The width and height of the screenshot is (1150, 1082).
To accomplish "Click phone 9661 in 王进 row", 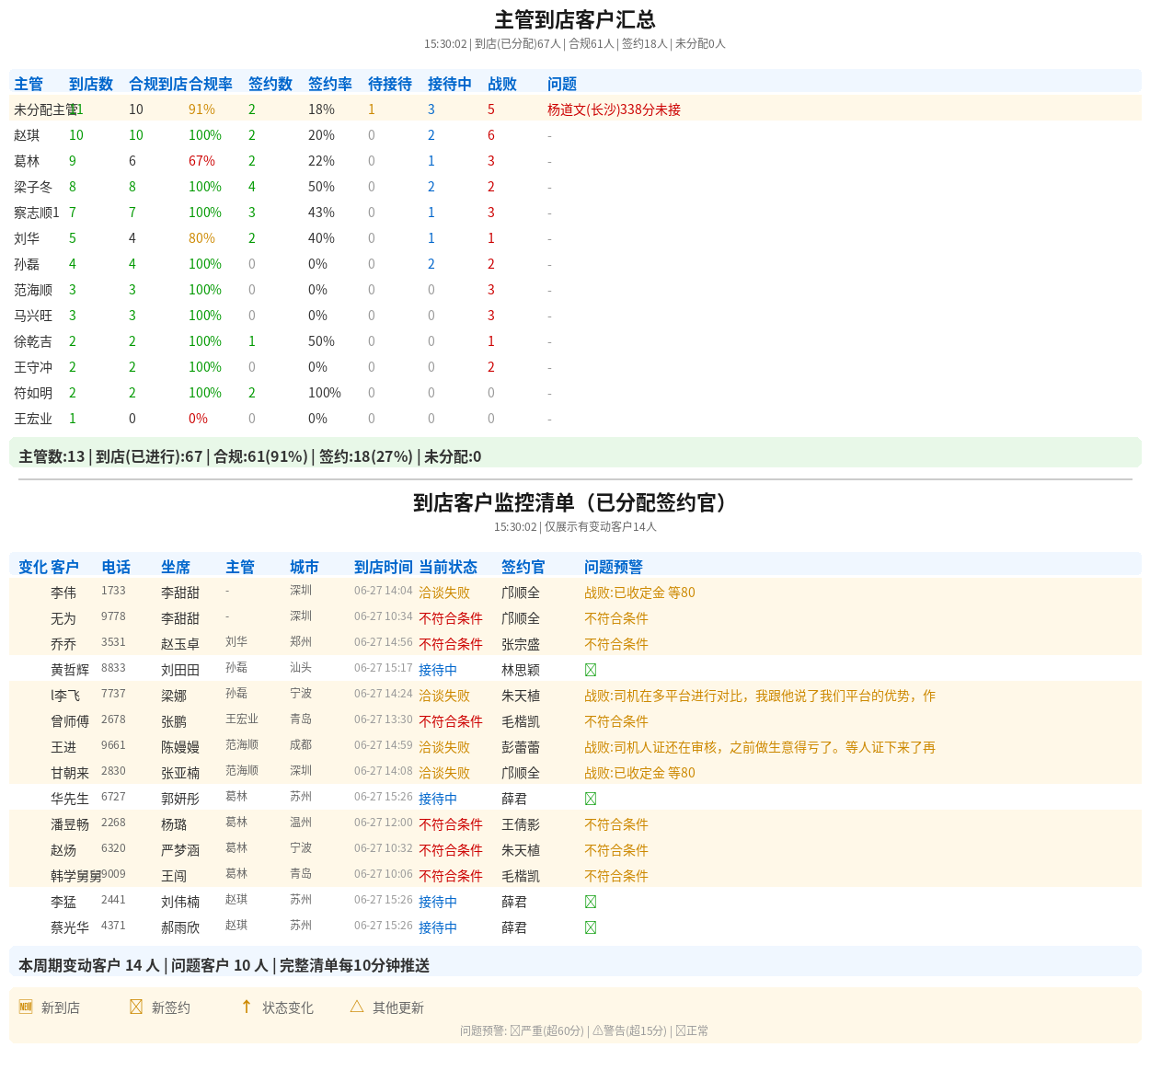I will point(113,745).
